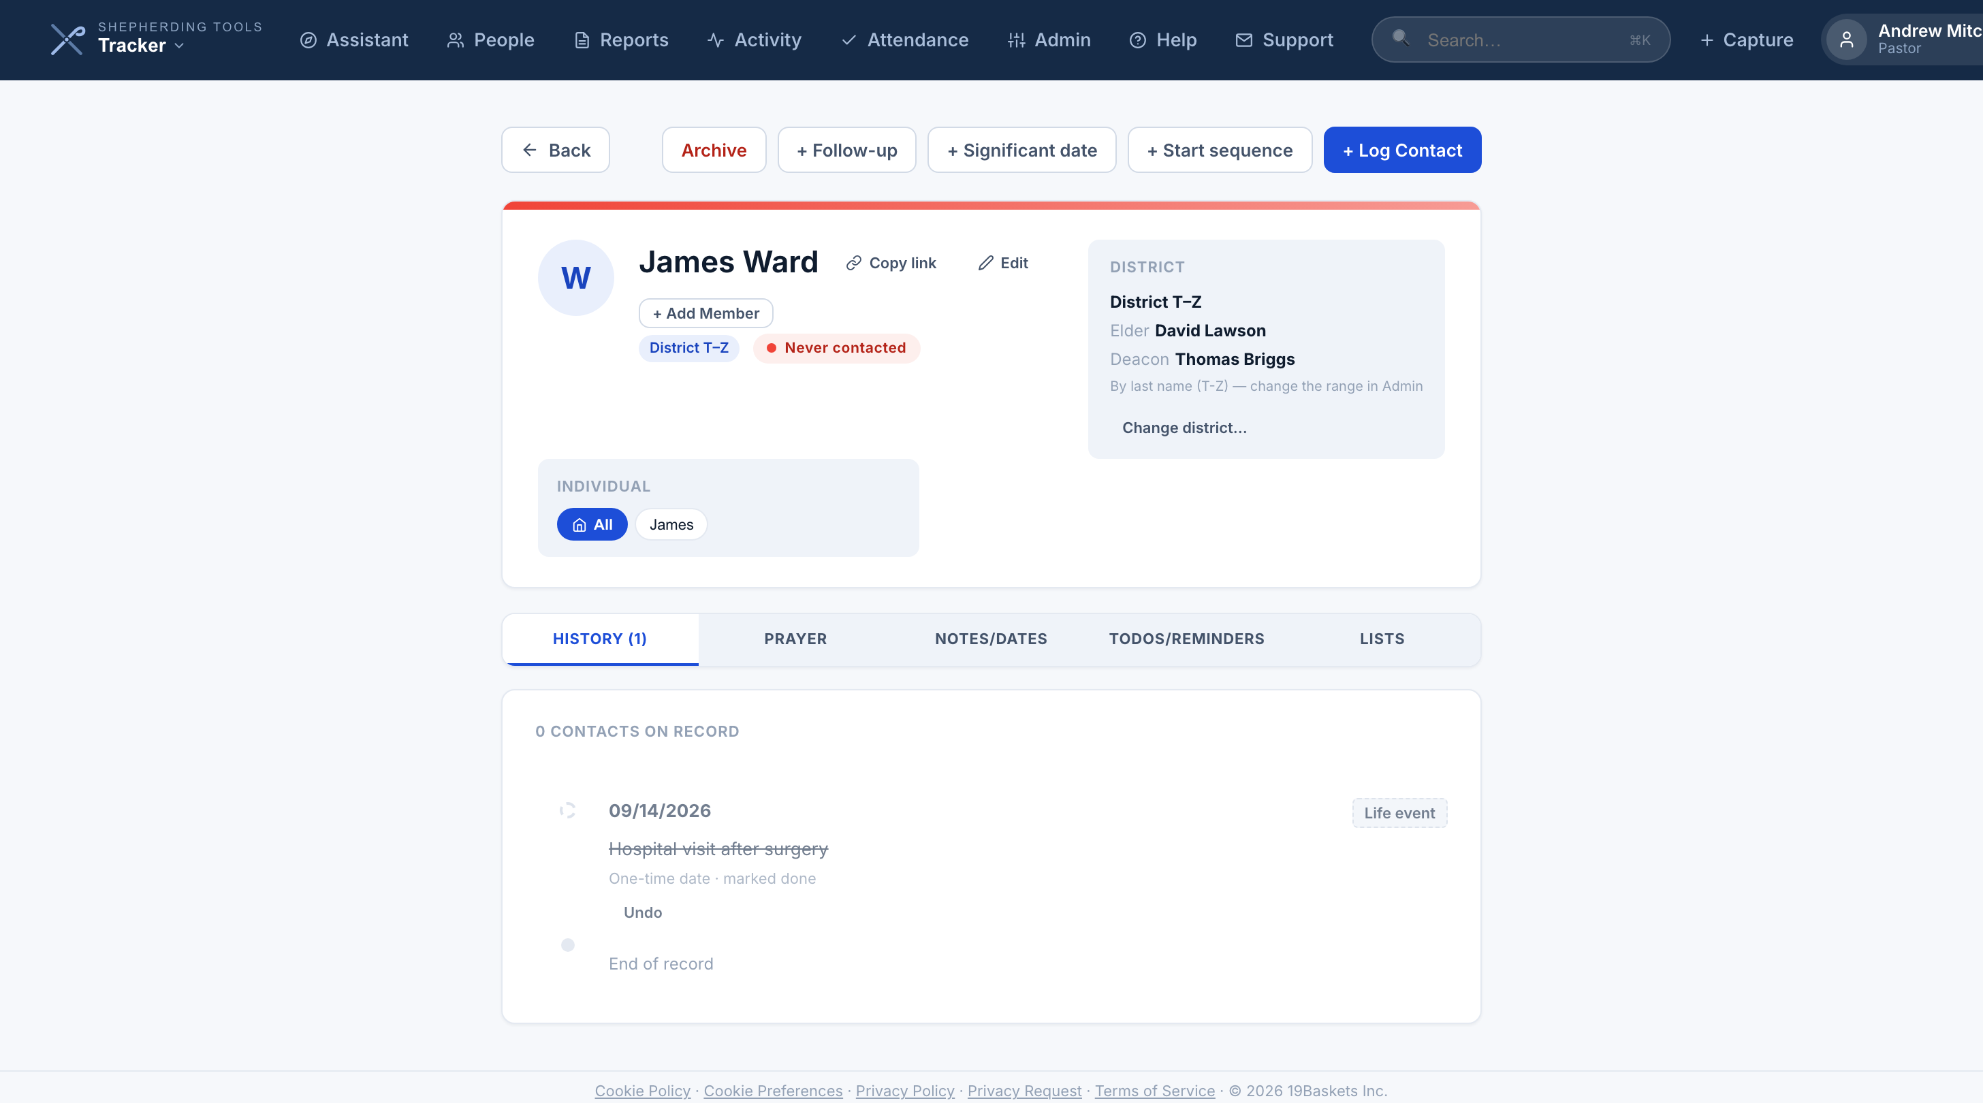This screenshot has height=1103, width=1983.
Task: Click Add Member button
Action: [705, 313]
